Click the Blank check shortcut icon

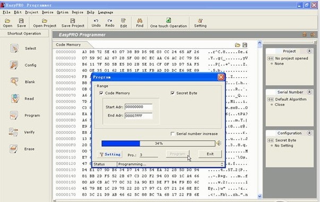(x=14, y=82)
